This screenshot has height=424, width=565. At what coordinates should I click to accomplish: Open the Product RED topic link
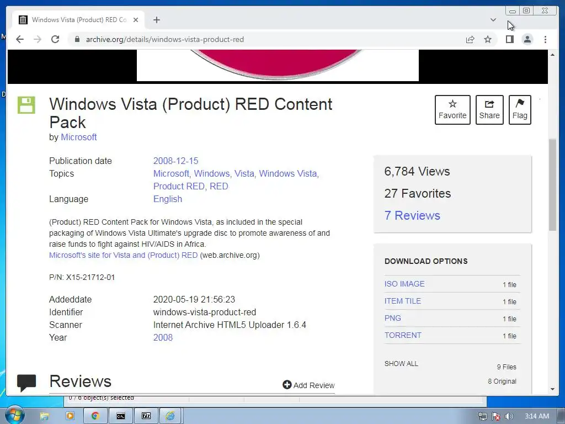(179, 186)
